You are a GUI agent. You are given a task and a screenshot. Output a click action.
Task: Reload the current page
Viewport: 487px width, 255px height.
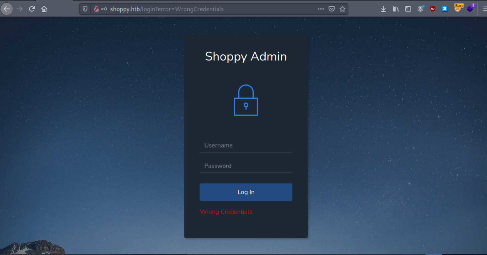(x=32, y=9)
